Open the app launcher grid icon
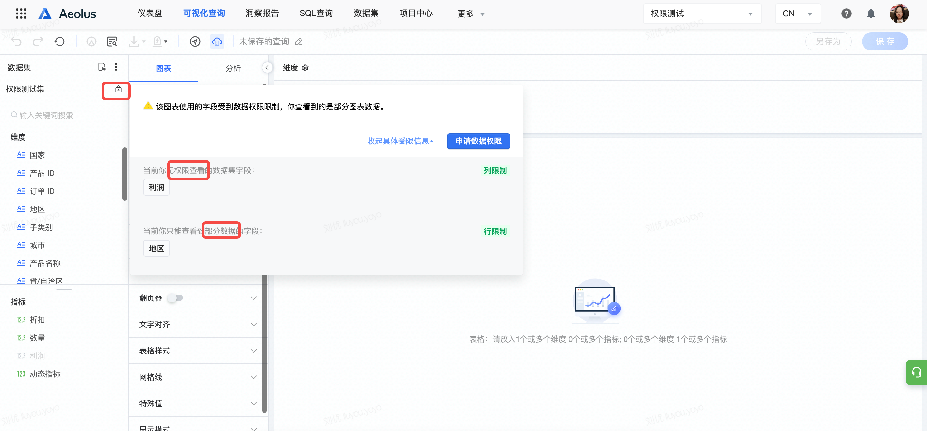The image size is (927, 431). 21,14
